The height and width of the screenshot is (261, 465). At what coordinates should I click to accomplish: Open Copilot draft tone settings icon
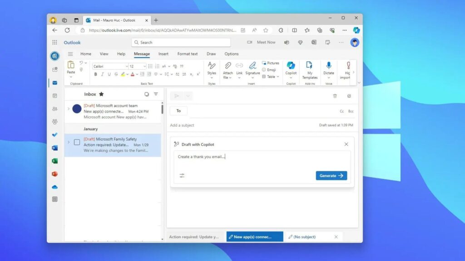click(182, 175)
